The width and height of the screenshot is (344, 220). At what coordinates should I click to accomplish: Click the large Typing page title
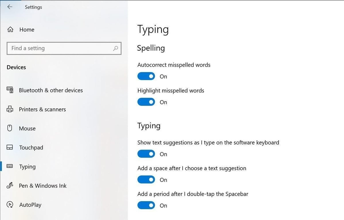(x=153, y=29)
